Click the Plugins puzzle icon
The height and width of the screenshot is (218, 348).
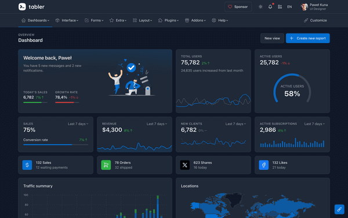[x=160, y=20]
